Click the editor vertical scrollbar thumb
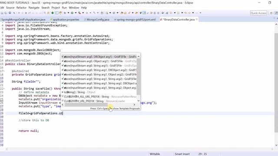 click(x=276, y=83)
